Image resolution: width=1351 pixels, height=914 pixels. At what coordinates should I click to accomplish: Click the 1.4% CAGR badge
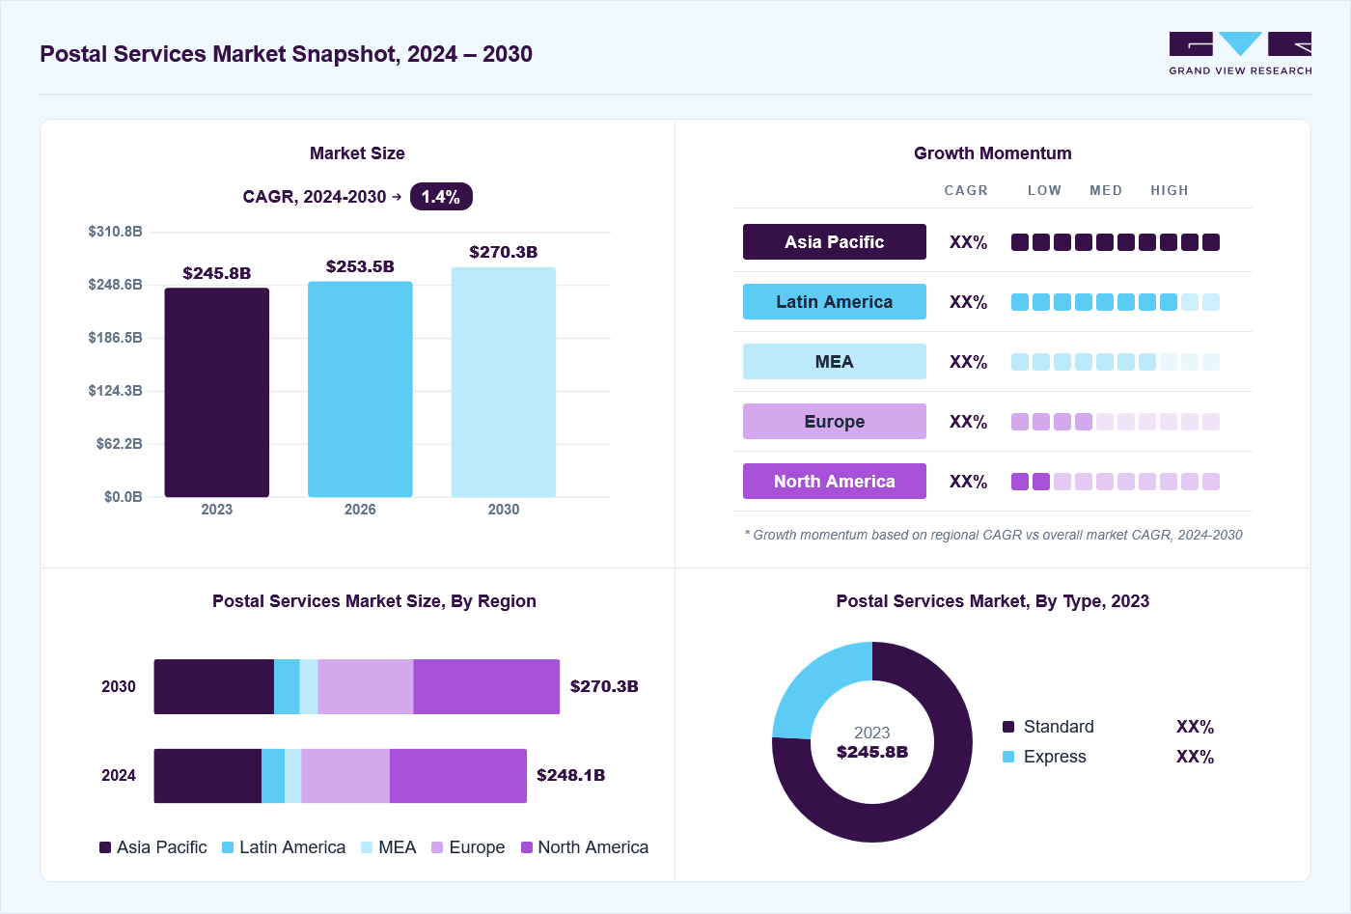coord(441,197)
